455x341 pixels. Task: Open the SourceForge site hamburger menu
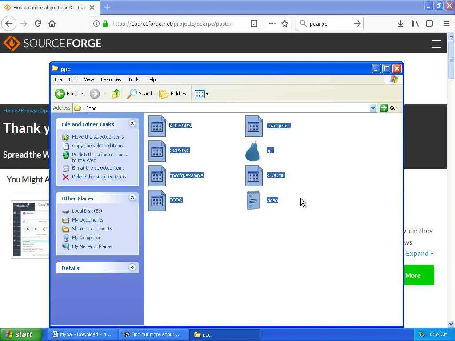pyautogui.click(x=436, y=44)
